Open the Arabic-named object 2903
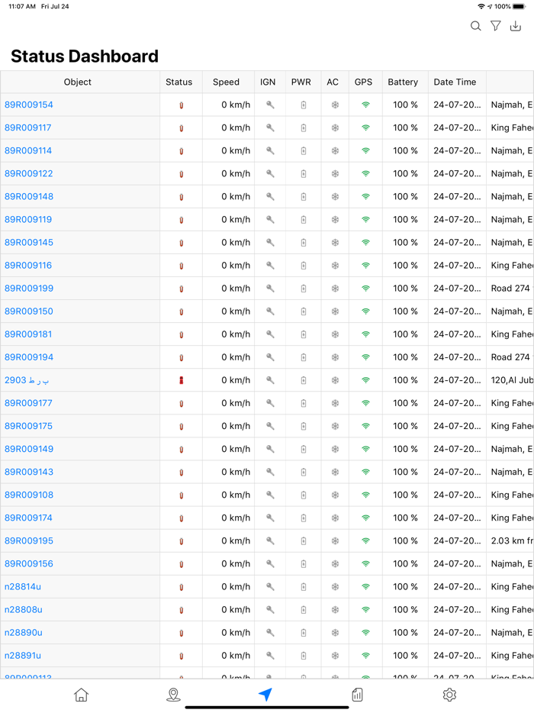Viewport: 534px width, 713px height. (x=27, y=380)
